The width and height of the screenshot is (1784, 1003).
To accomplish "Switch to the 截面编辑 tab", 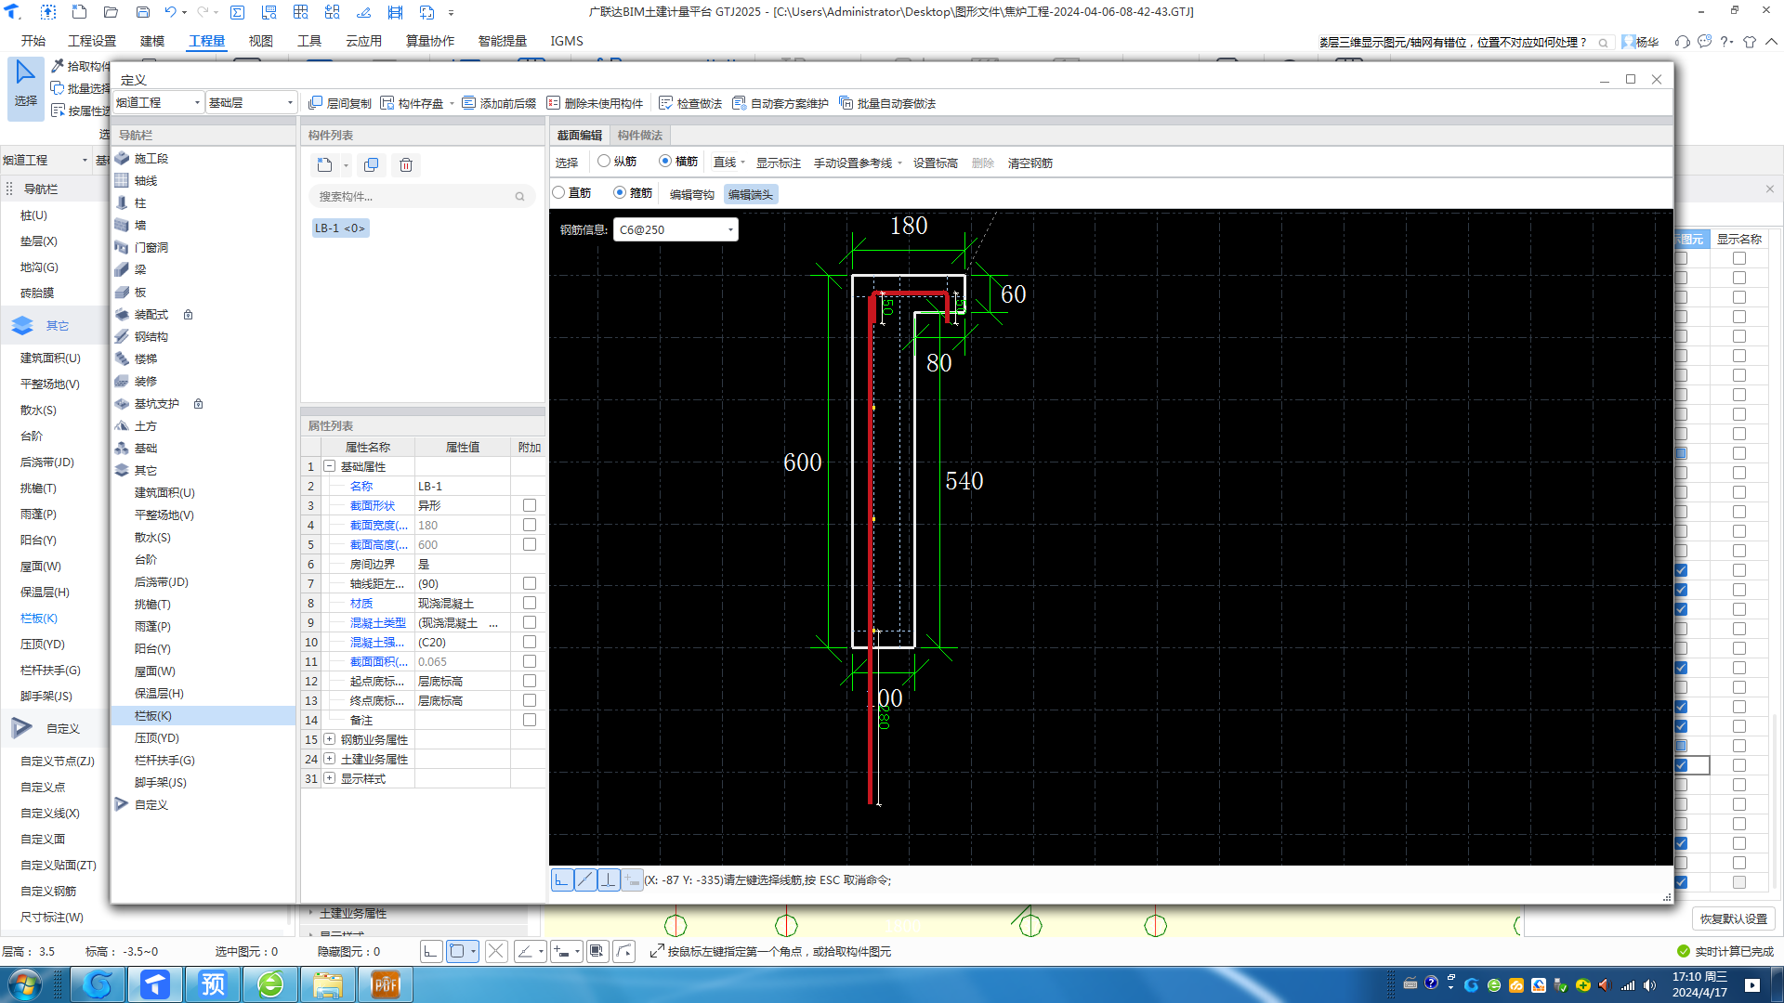I will 580,135.
